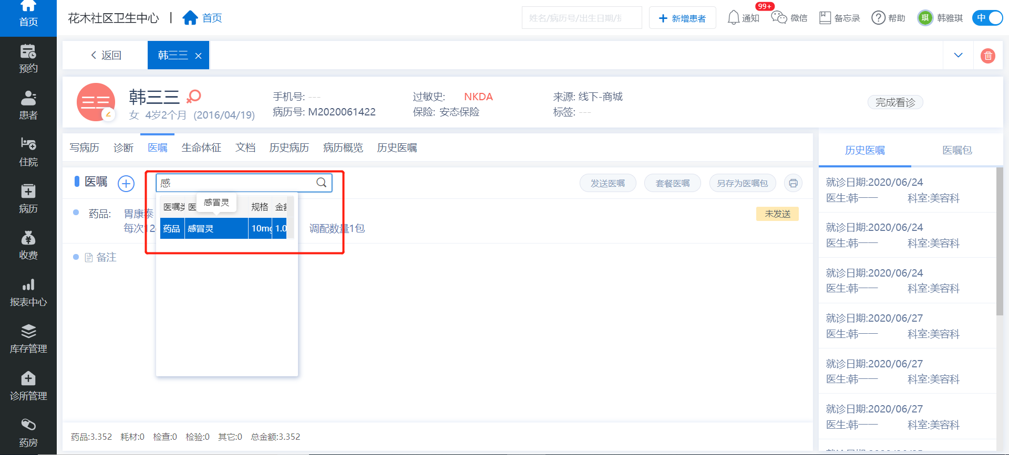Expand the patient tabs dropdown chevron

(x=958, y=55)
